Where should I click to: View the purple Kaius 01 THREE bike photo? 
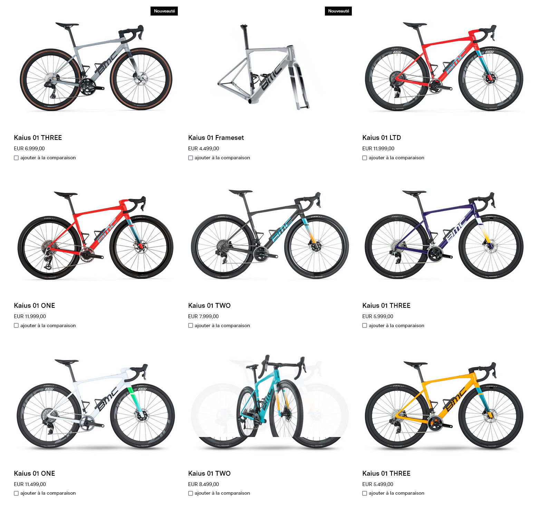[x=444, y=234]
